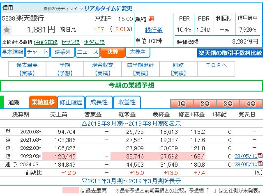The image size is (265, 195).
Task: Click the 4Q quarter button
Action: (x=251, y=103)
